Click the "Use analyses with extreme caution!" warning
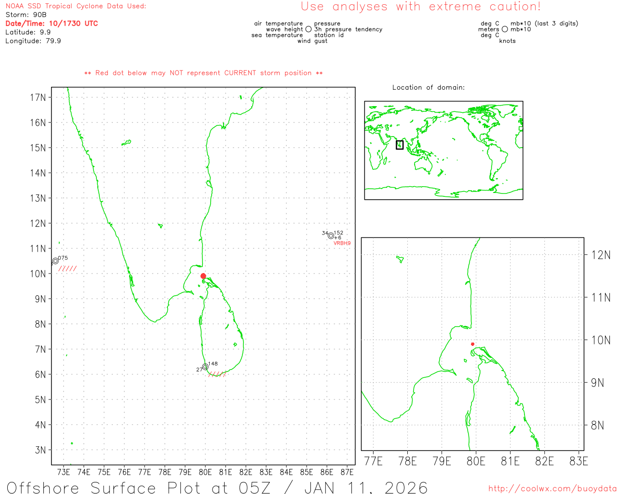 click(x=420, y=7)
